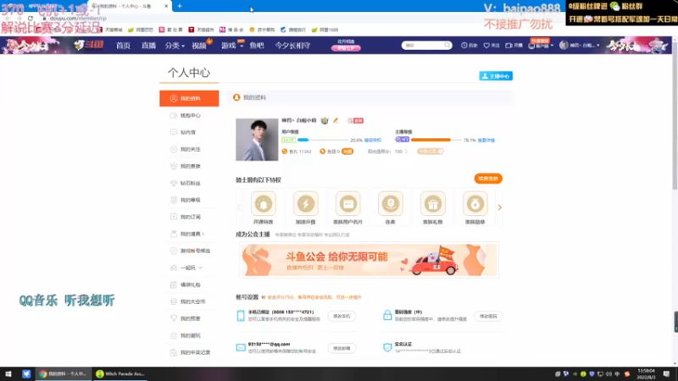Viewport: 678px width, 381px height.
Task: Open the 查看详情 streamer level link
Action: (486, 141)
